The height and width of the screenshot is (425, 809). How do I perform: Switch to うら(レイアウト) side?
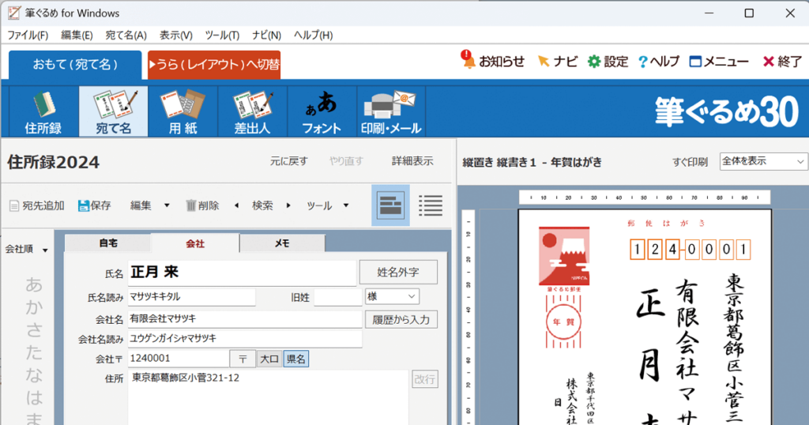tap(214, 65)
